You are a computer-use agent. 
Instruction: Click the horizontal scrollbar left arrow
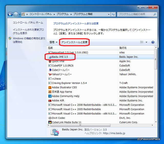pyautogui.click(x=48, y=125)
